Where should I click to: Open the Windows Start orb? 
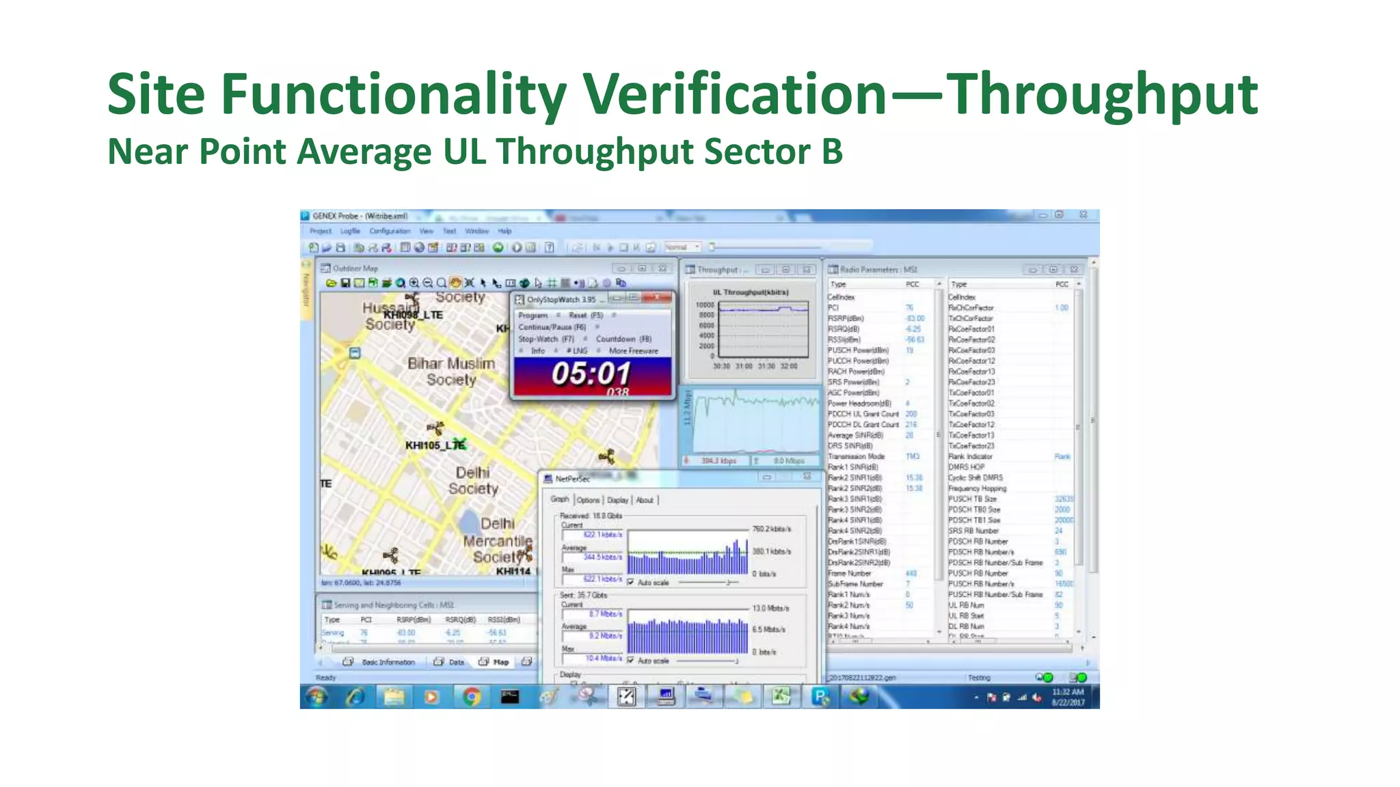(317, 697)
